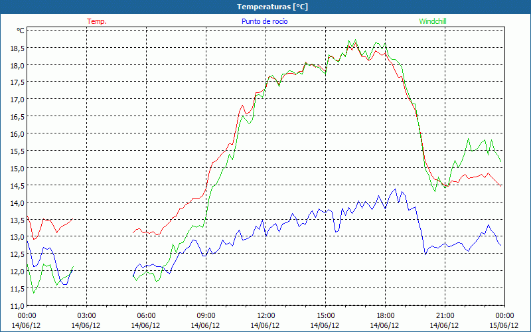The image size is (531, 332).
Task: Click the 12,5 y-axis value
Action: pos(17,255)
